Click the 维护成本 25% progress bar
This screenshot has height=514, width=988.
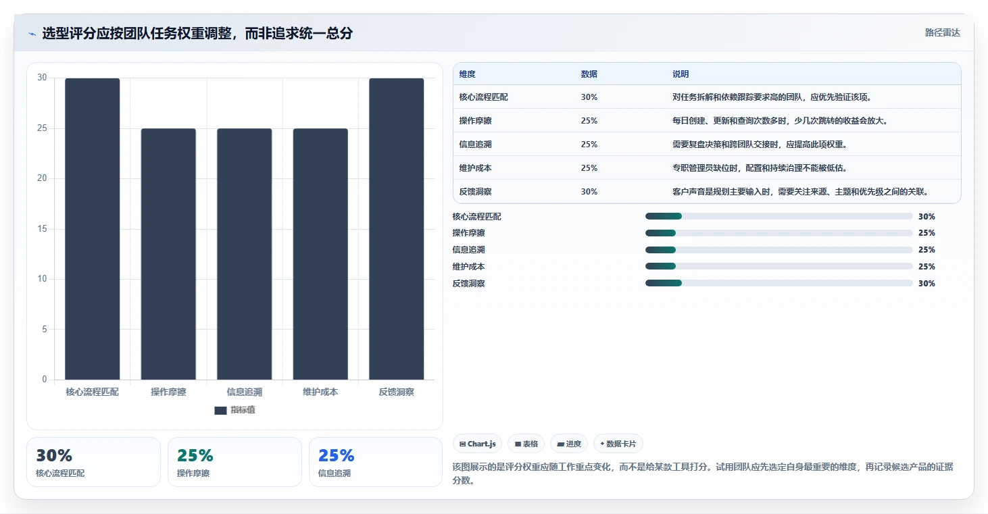(x=779, y=266)
